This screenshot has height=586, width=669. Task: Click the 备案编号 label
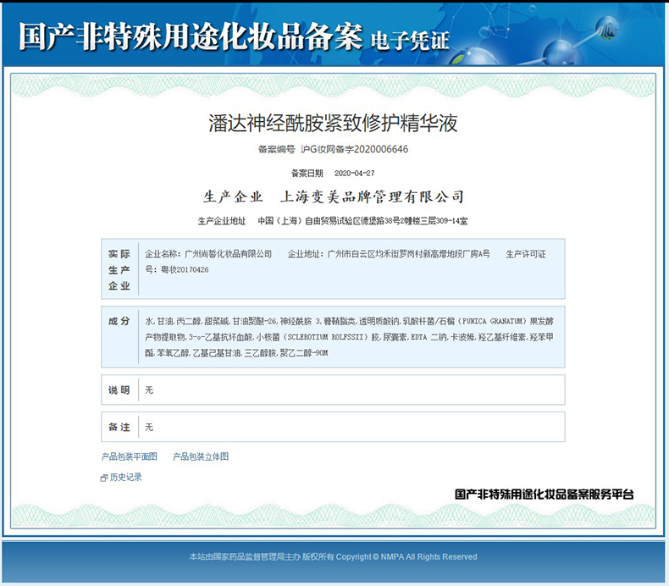coord(276,149)
